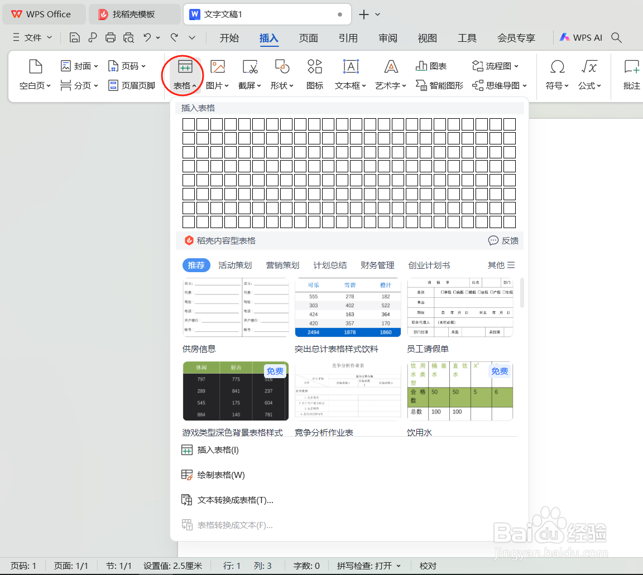
Task: Switch to the 找稻壳模板 window tab
Action: click(x=134, y=15)
